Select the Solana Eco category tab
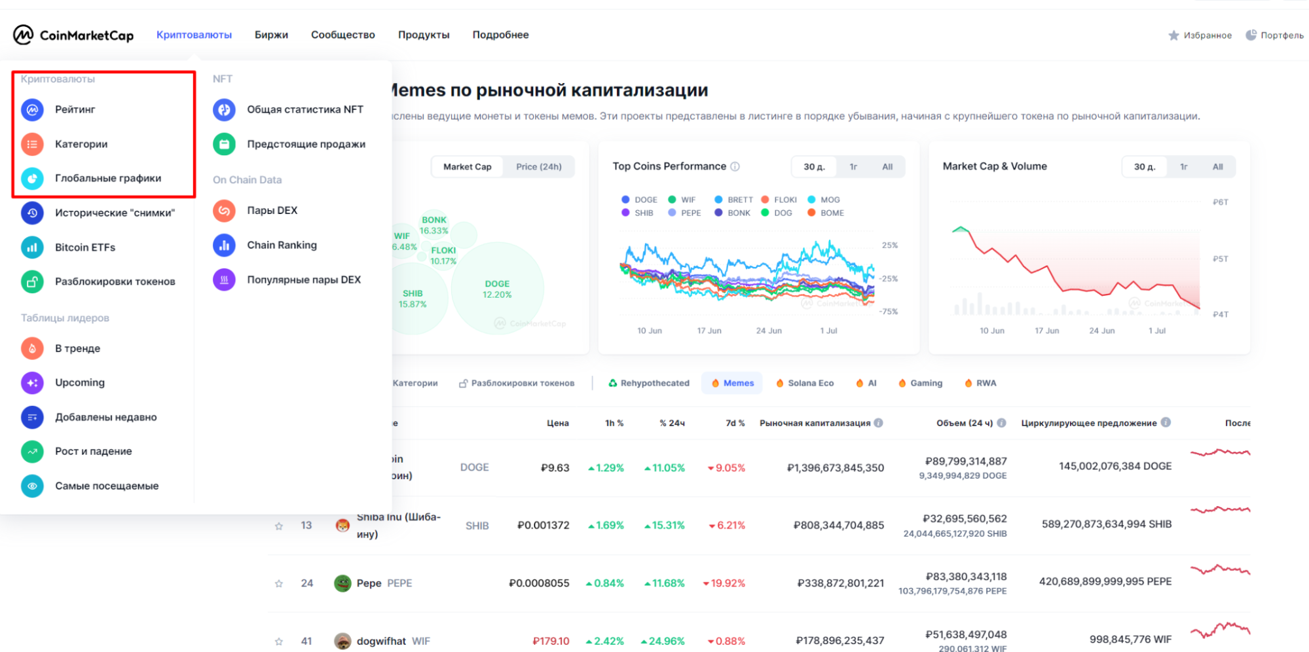 805,383
